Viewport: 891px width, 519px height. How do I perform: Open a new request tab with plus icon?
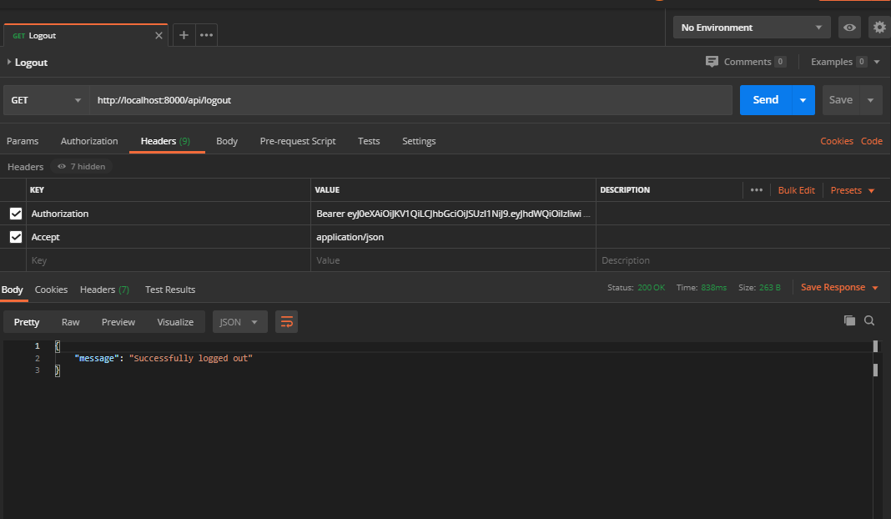[184, 35]
